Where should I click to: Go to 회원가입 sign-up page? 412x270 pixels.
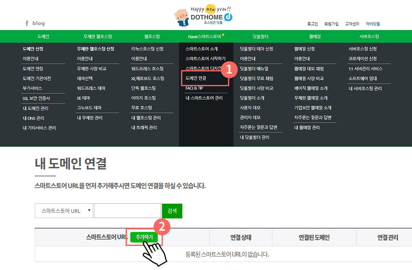click(331, 24)
